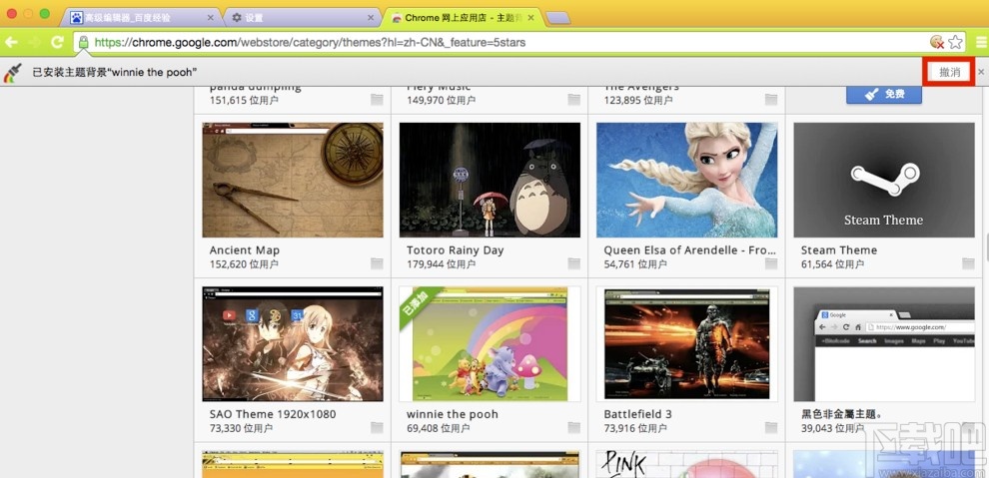The image size is (989, 478).
Task: Open the Totoro Rainy Day theme thumbnail
Action: click(490, 180)
